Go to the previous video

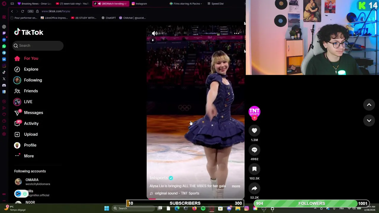click(369, 105)
